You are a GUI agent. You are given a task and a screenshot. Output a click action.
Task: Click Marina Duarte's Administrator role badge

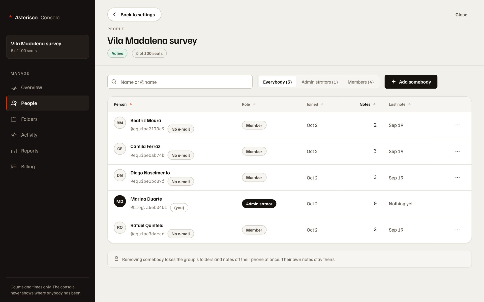coord(259,204)
